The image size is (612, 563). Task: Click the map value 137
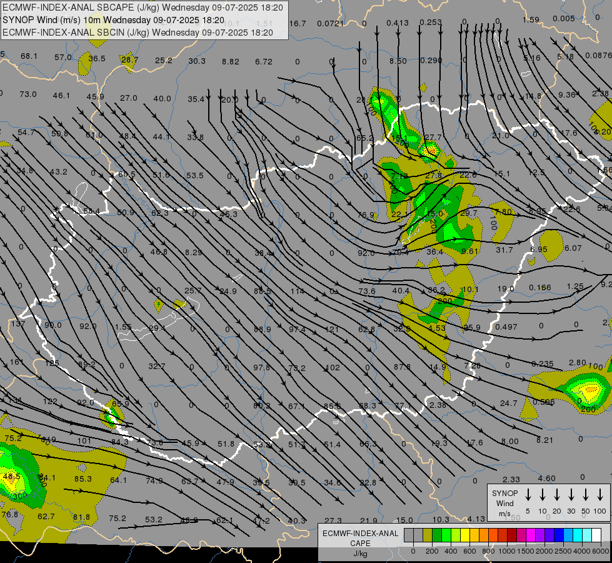(18, 324)
